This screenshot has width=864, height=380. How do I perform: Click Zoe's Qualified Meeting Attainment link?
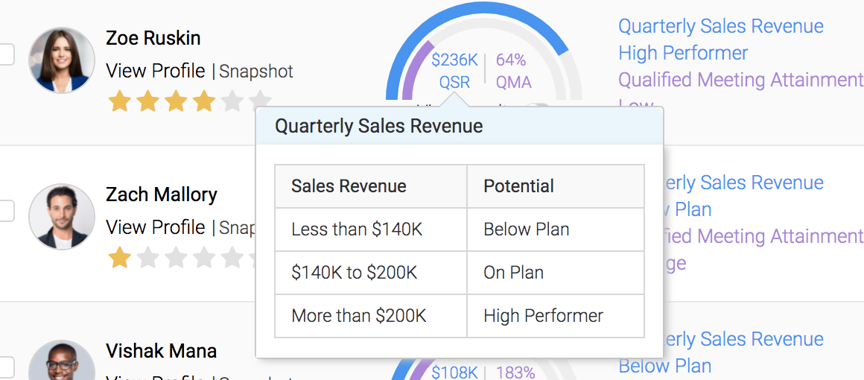coord(740,80)
